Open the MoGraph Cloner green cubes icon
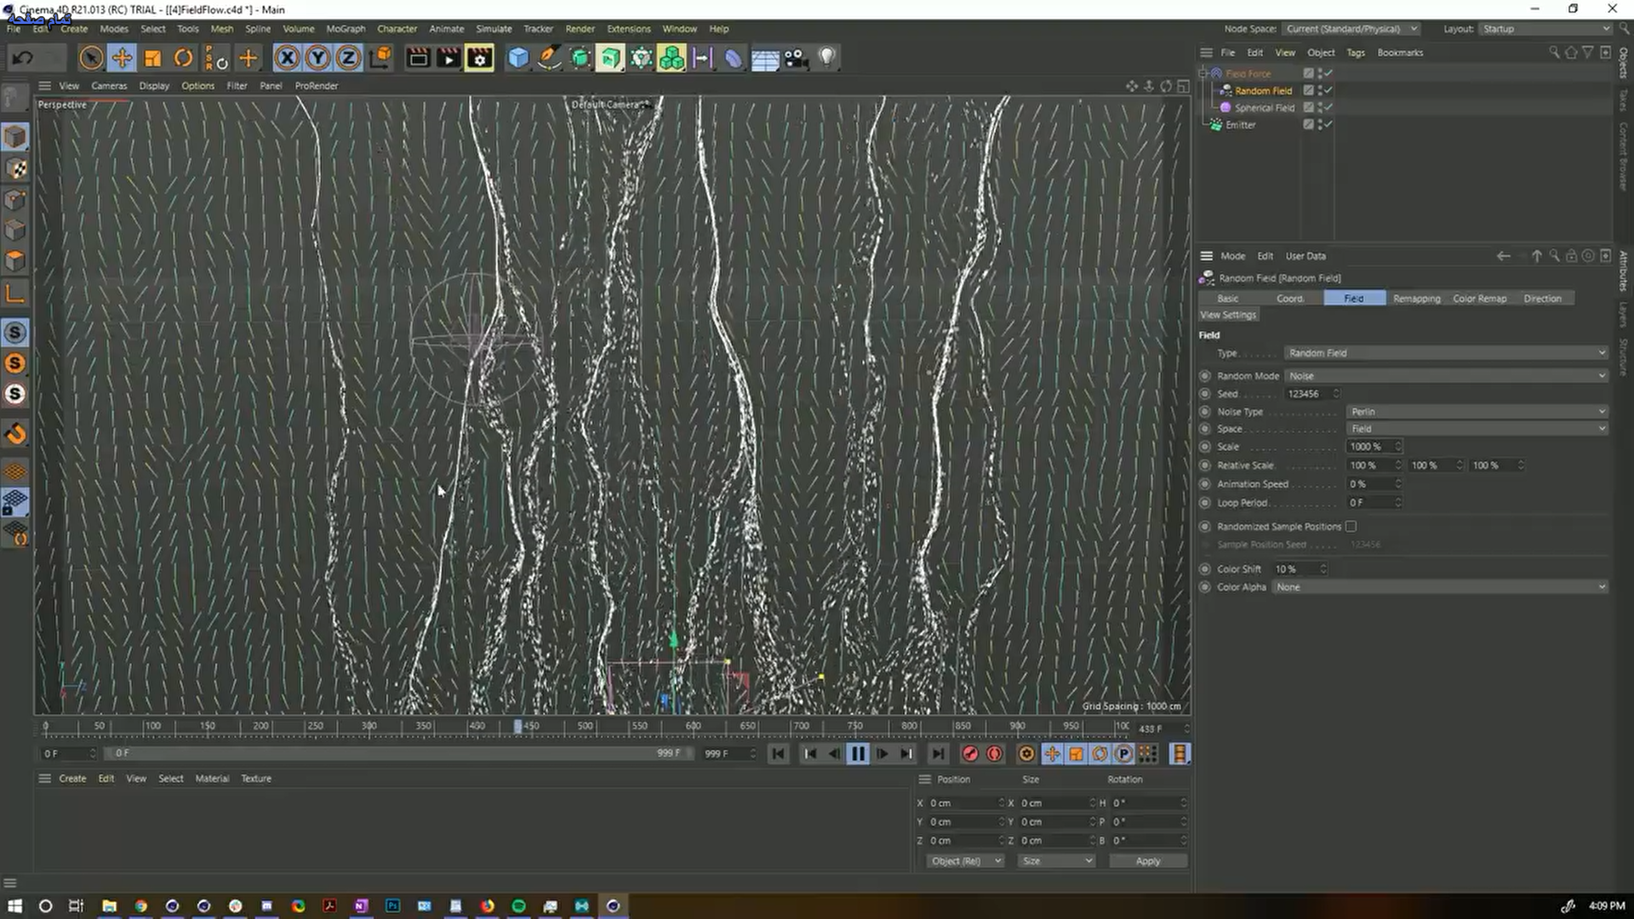1634x919 pixels. click(x=671, y=58)
